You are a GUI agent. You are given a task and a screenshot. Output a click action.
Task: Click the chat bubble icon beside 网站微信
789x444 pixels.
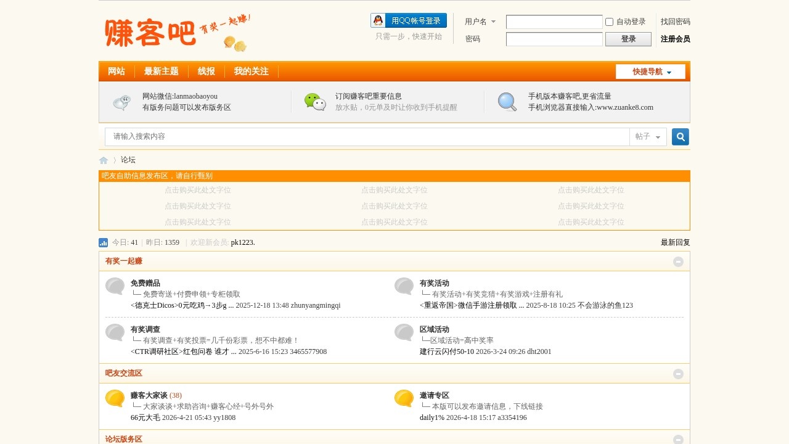click(x=121, y=102)
